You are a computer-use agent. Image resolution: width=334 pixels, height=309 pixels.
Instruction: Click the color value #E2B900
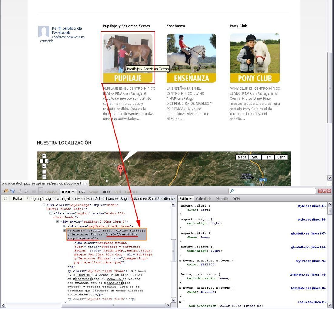coord(208,264)
